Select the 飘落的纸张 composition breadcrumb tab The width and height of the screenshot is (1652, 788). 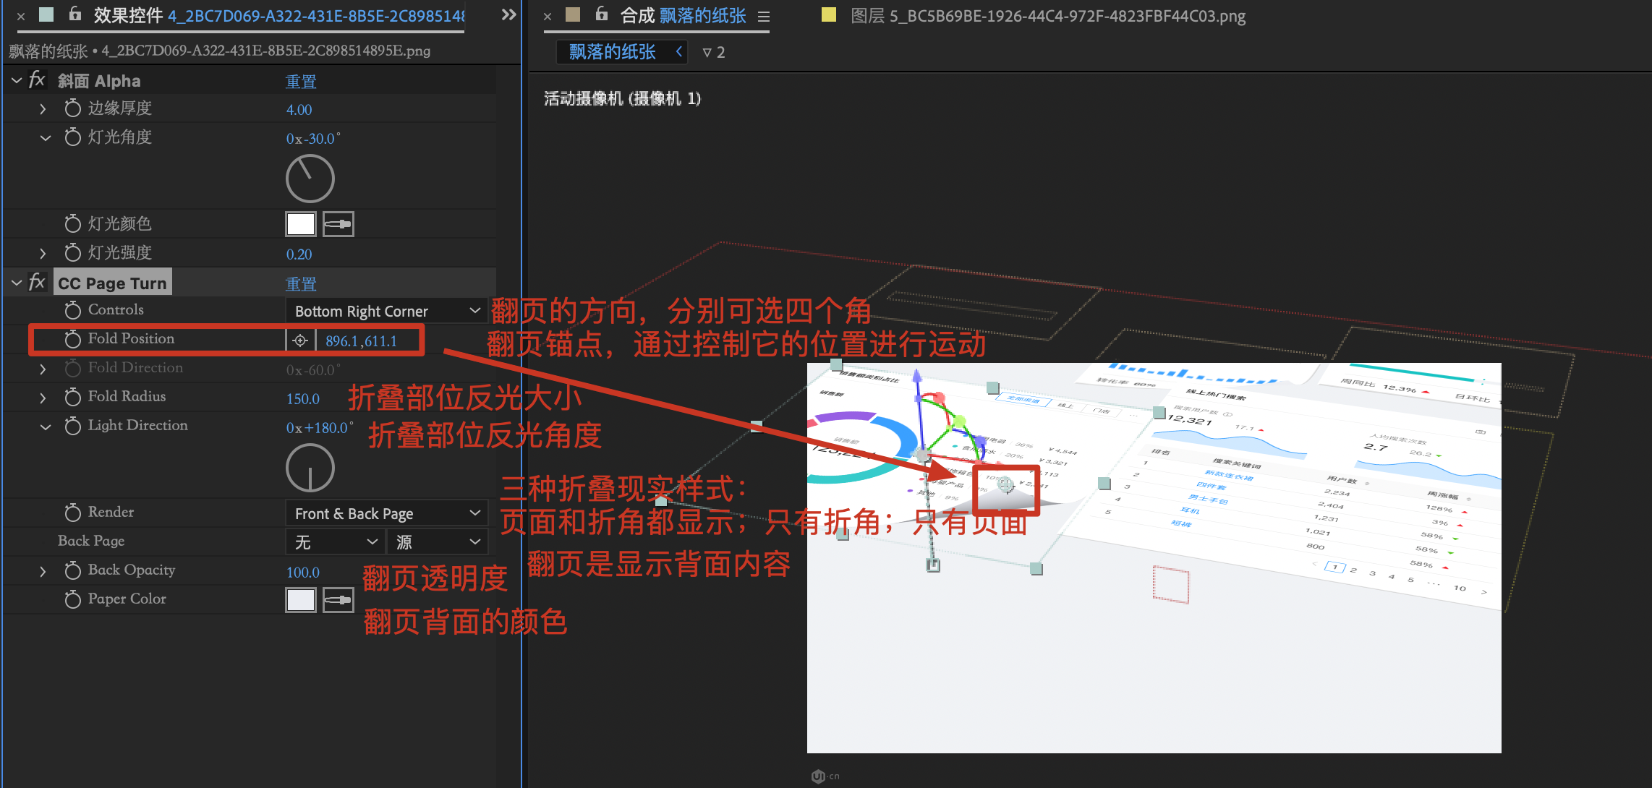(612, 52)
